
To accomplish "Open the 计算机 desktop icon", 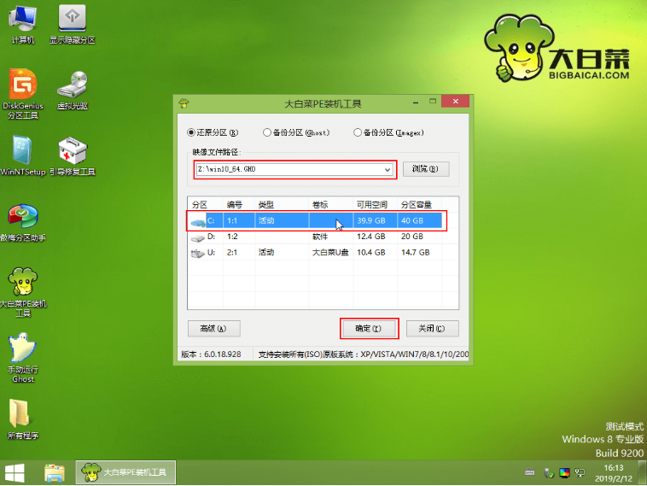I will (x=23, y=25).
